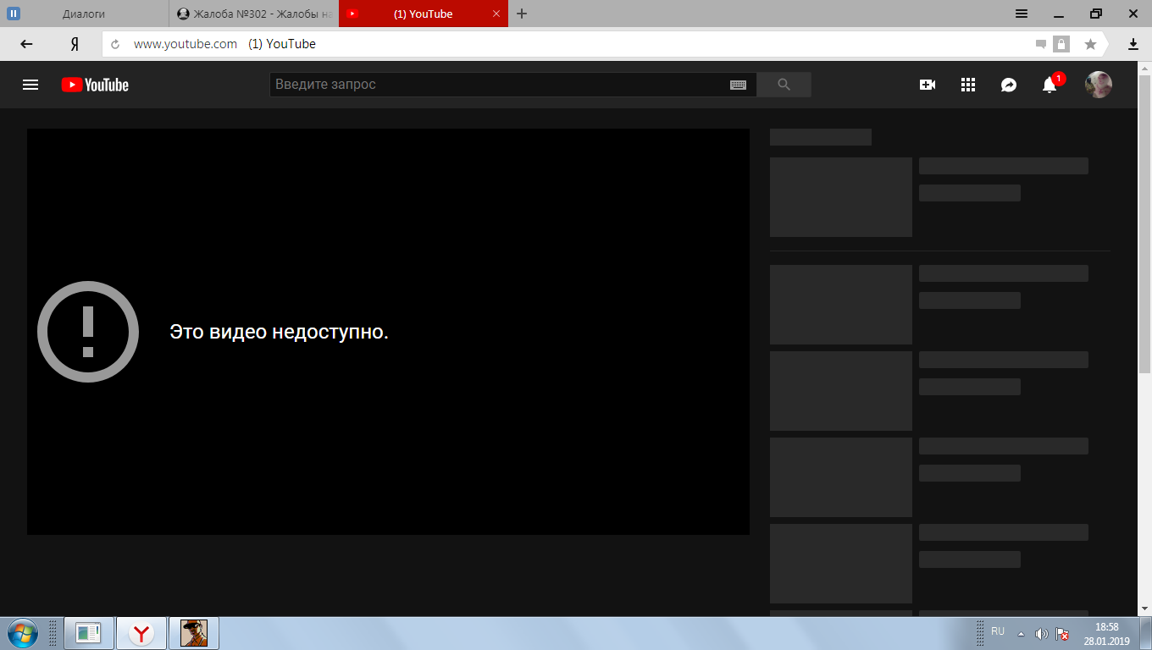Viewport: 1152px width, 650px height.
Task: Go back using the browser arrow
Action: click(x=26, y=44)
